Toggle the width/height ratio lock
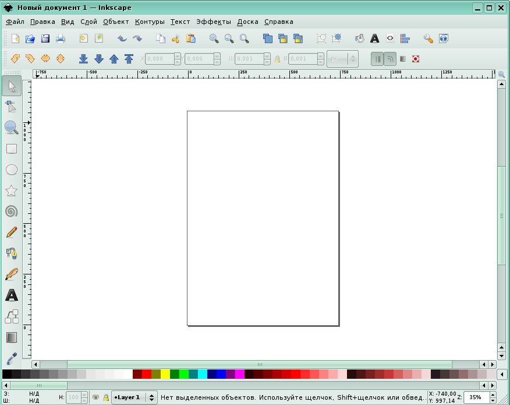 click(x=277, y=59)
